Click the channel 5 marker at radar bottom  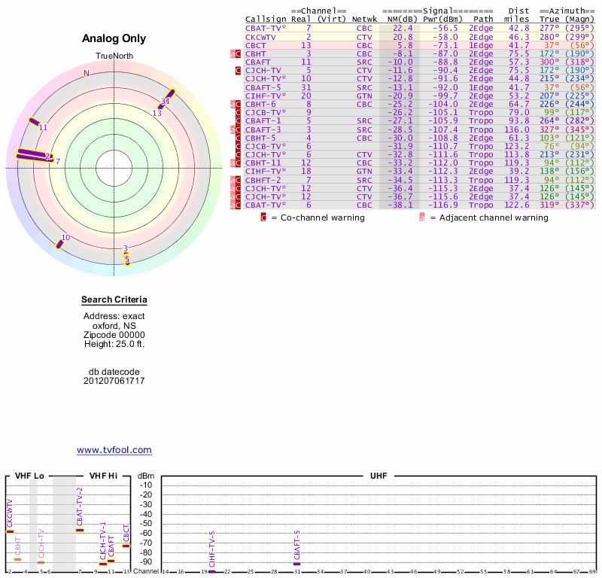click(127, 259)
